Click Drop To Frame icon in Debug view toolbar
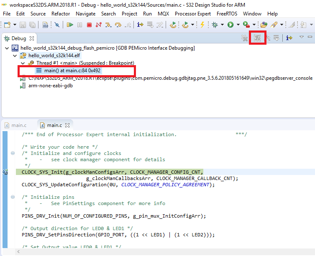This screenshot has height=256, width=315. [277, 38]
